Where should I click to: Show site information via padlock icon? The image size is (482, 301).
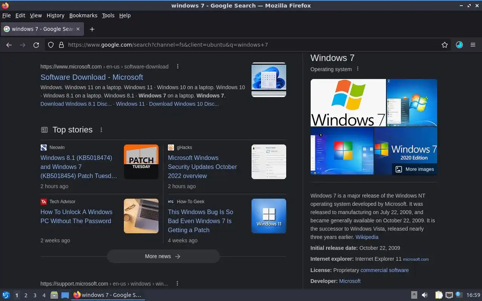(61, 45)
